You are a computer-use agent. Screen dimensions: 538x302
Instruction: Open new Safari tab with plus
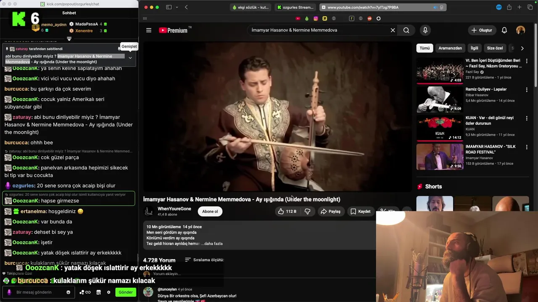(x=520, y=7)
